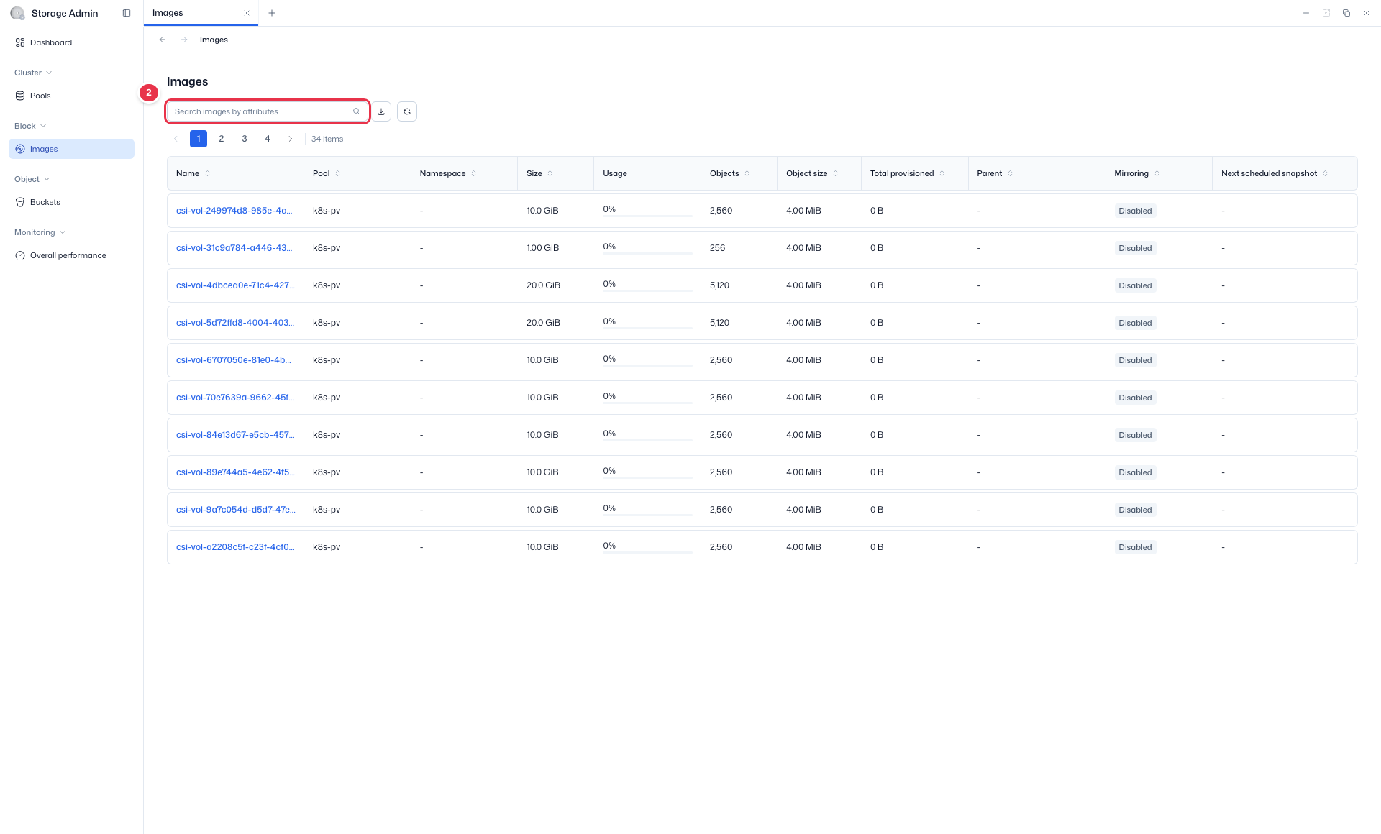Image resolution: width=1381 pixels, height=834 pixels.
Task: Open Pools in sidebar
Action: coord(71,96)
